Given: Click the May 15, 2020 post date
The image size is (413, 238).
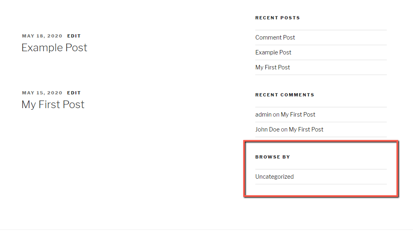Looking at the screenshot, I should tap(42, 93).
